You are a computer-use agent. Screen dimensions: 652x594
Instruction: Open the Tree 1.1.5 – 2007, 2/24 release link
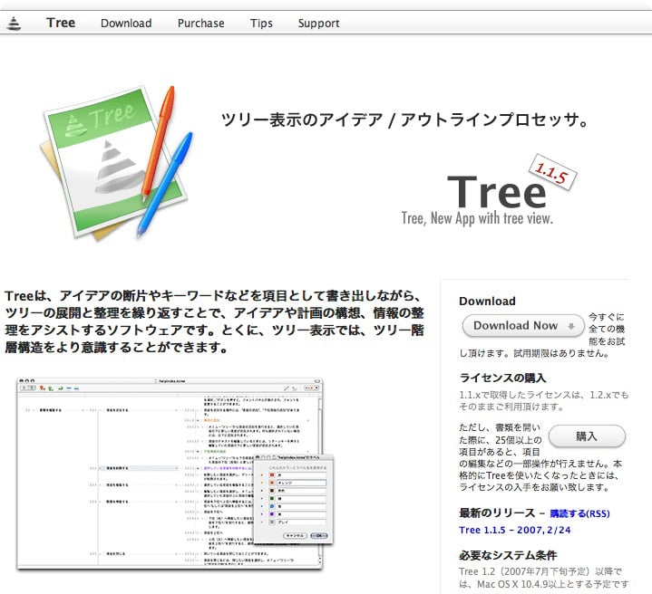point(515,530)
